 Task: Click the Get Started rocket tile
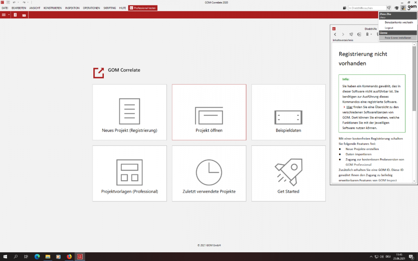[x=288, y=173]
